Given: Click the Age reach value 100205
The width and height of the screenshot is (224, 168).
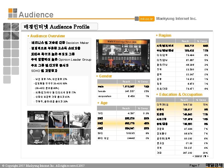Looking at the screenshot, I should pos(130,133).
